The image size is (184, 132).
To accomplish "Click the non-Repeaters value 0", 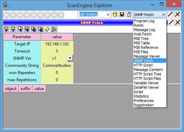I will 57,73.
